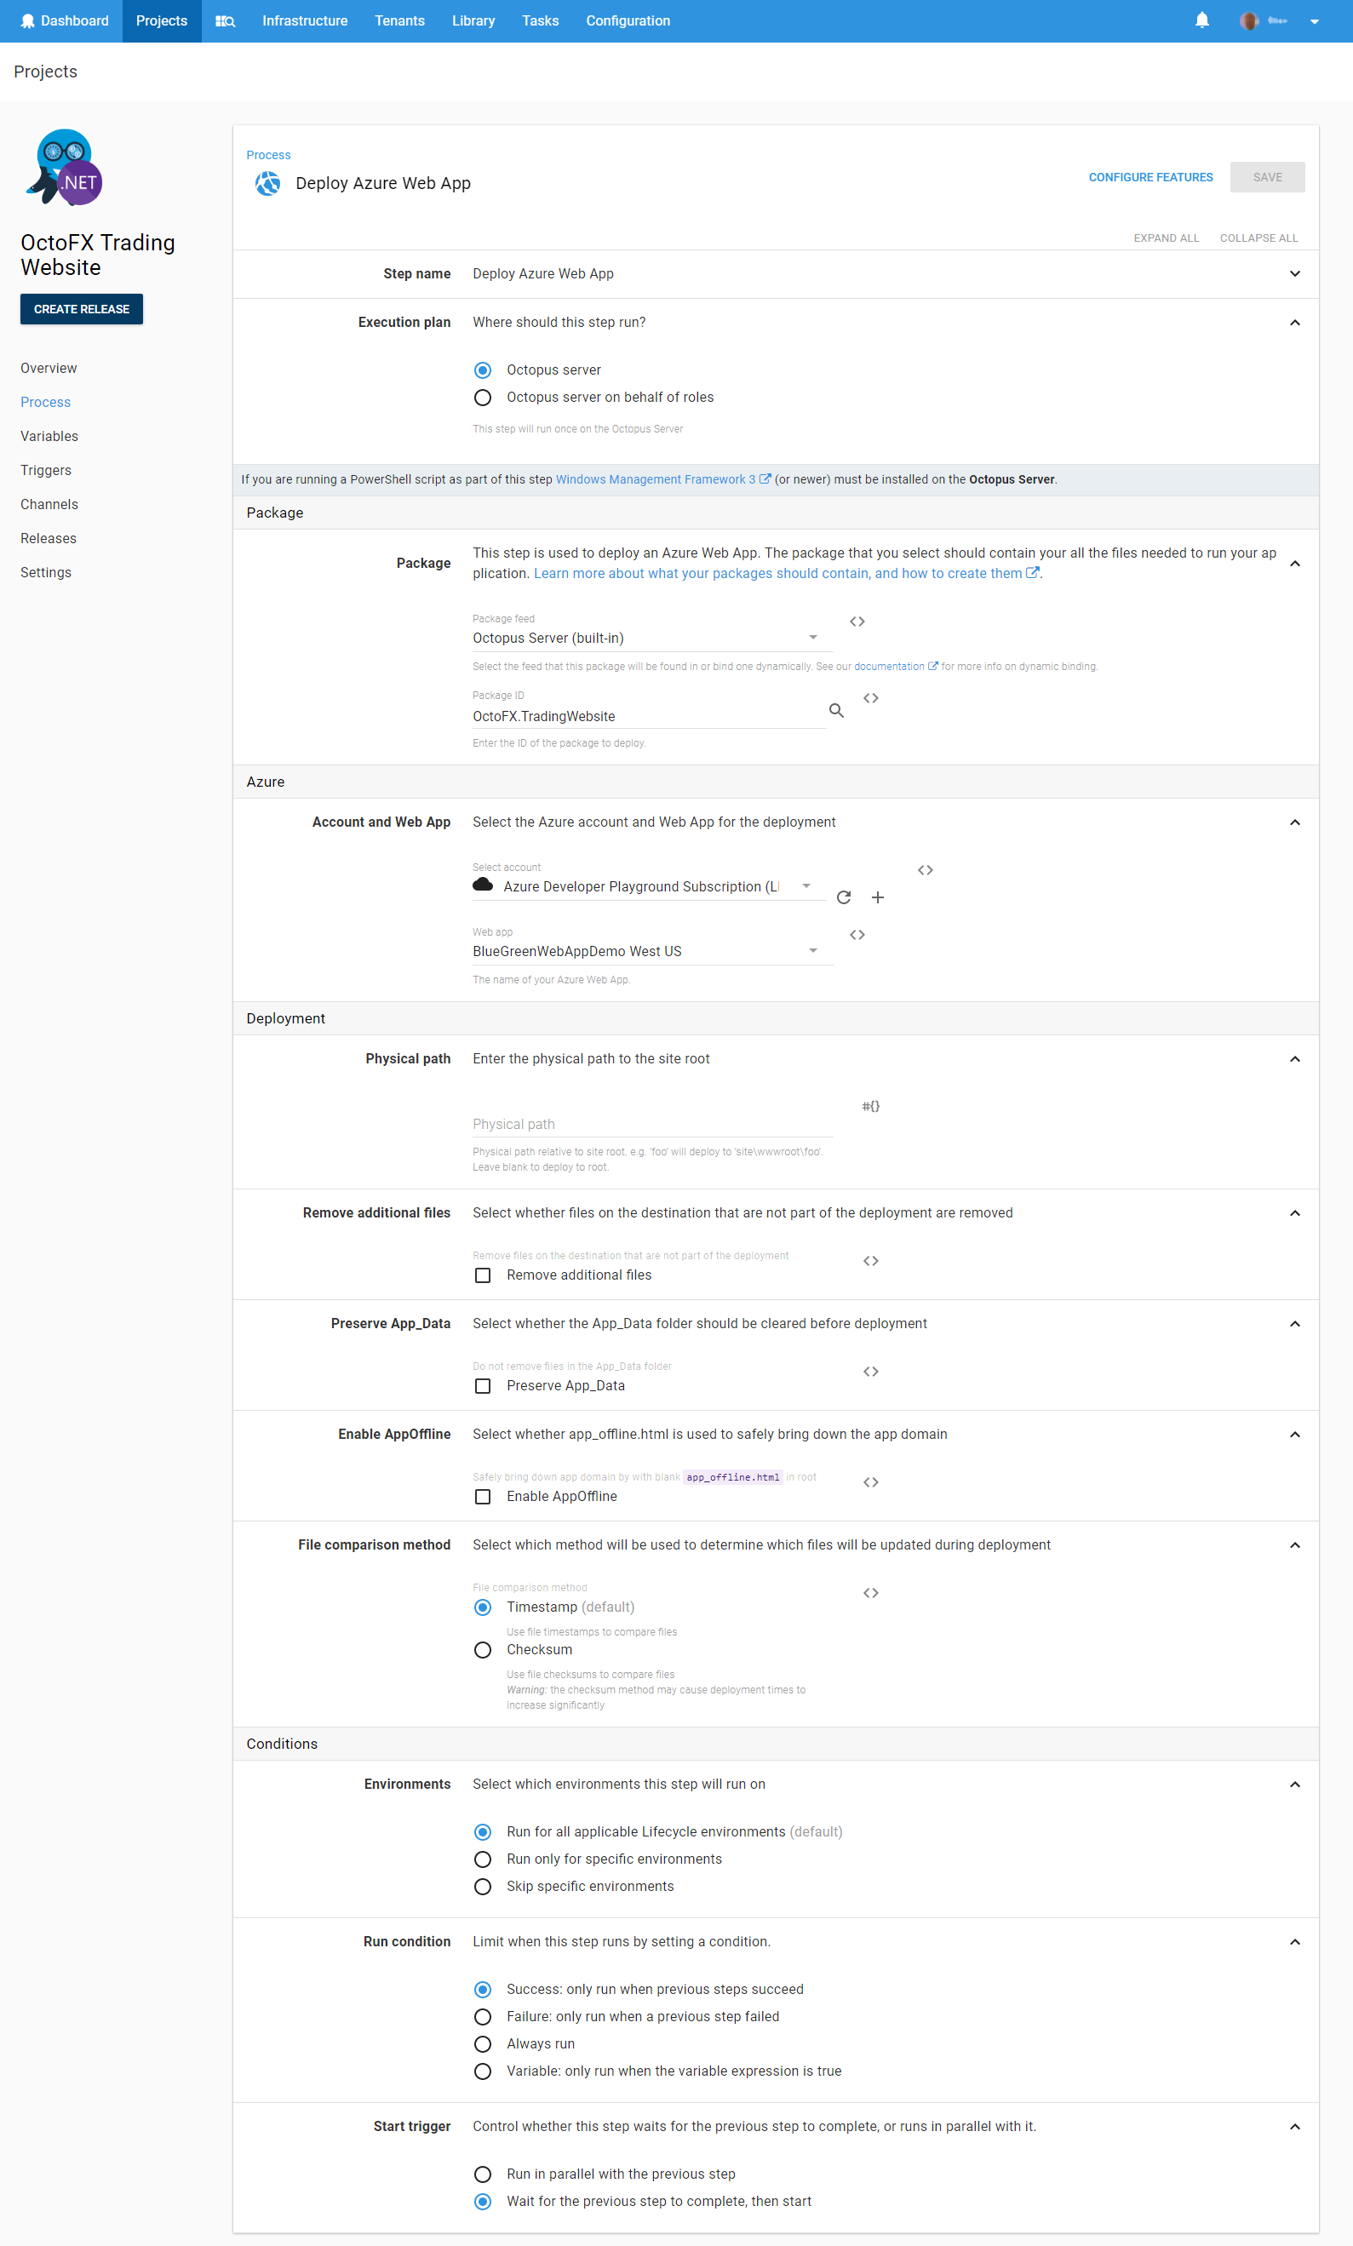Bind the Package feed to a variable

(x=857, y=622)
